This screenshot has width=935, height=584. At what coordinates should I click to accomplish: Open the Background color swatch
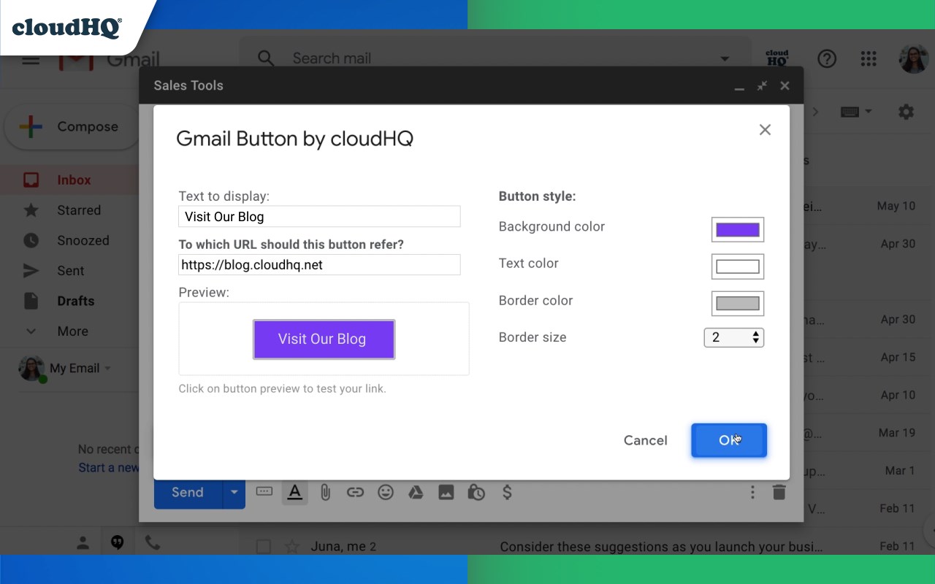click(738, 230)
